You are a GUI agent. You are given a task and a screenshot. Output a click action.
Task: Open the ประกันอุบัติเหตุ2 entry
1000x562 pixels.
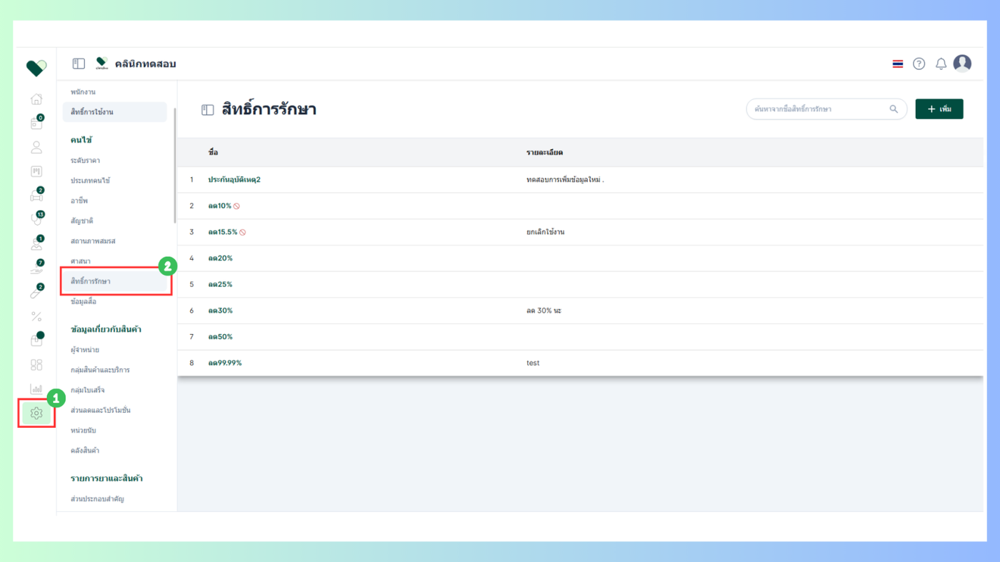coord(234,180)
